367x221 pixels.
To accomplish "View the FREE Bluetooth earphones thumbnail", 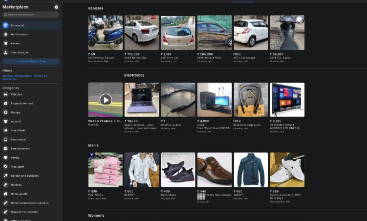I will pyautogui.click(x=251, y=100).
